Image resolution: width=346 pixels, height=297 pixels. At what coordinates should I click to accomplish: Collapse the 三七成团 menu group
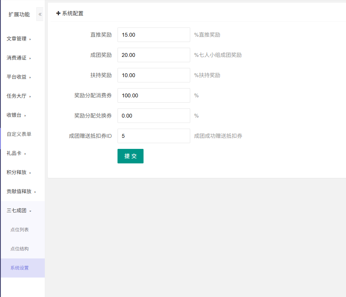pos(19,210)
